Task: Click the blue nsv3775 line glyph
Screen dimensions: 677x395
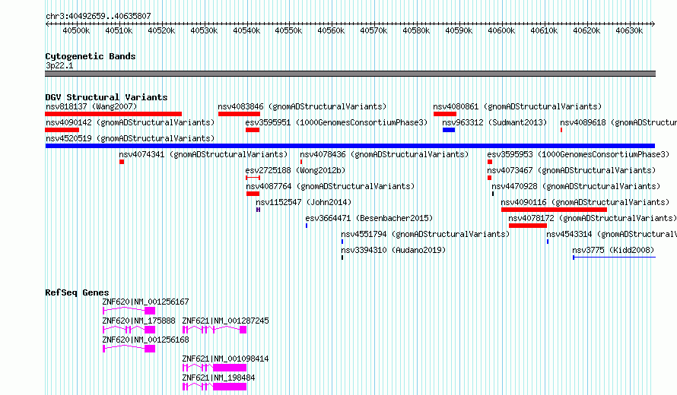Action: point(614,258)
